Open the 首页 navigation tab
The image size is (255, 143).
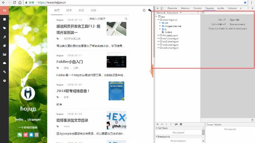click(57, 10)
